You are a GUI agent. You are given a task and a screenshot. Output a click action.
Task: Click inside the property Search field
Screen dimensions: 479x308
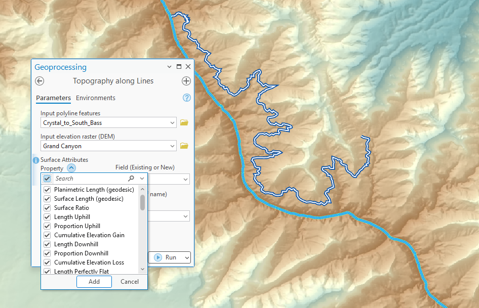pos(90,178)
